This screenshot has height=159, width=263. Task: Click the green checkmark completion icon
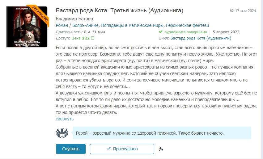[160, 32]
